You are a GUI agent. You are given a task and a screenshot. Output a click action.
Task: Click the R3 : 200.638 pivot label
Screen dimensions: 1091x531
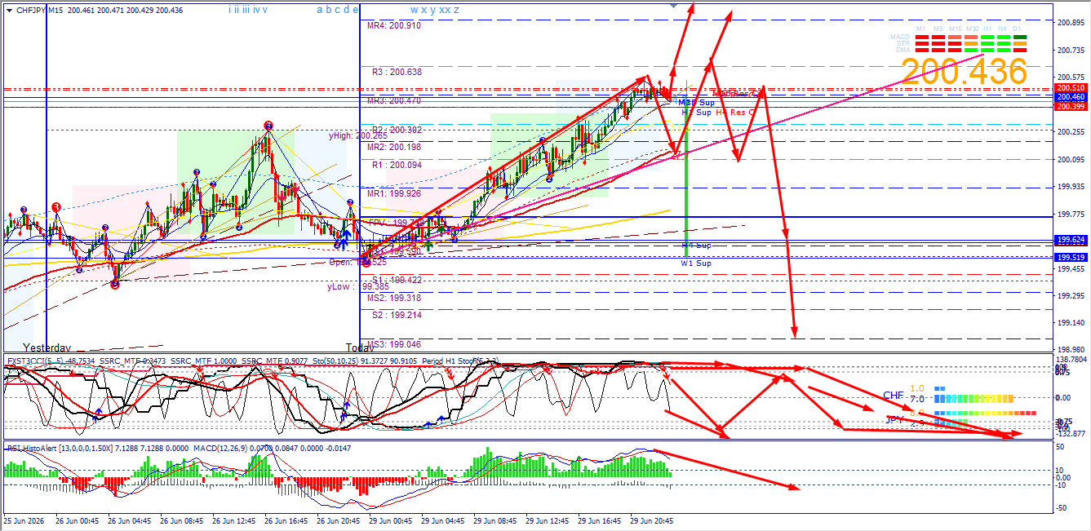[397, 72]
